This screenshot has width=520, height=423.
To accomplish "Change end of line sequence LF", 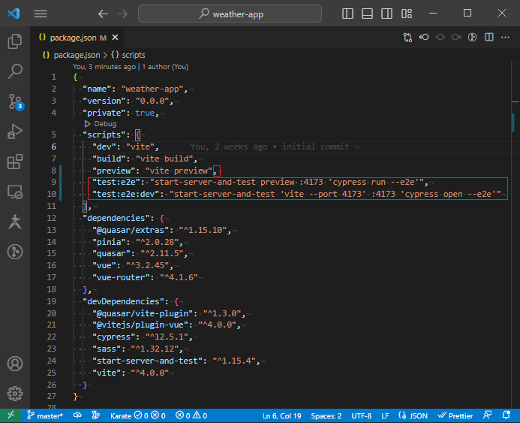I will (385, 415).
